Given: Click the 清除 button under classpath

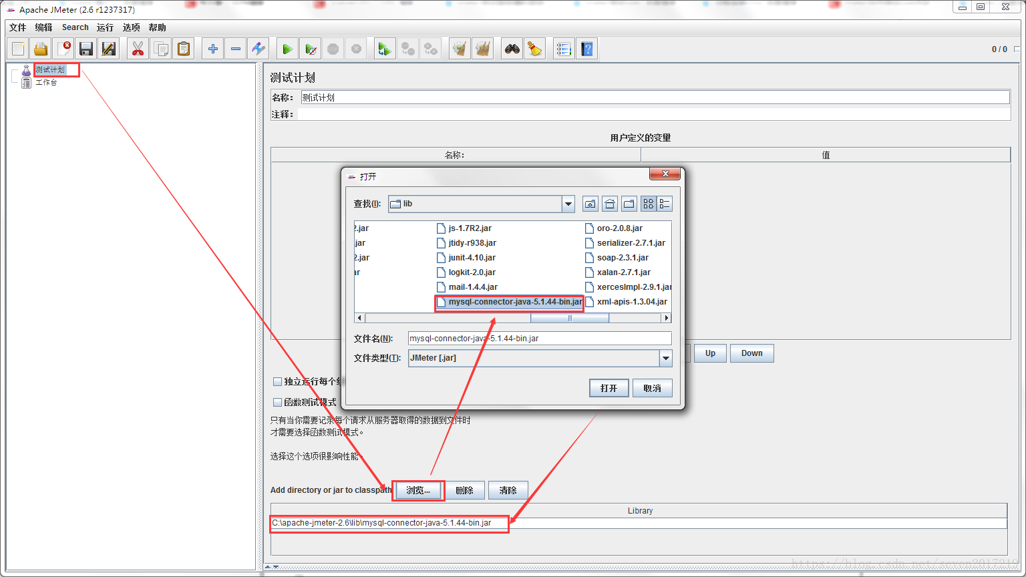Looking at the screenshot, I should coord(508,490).
